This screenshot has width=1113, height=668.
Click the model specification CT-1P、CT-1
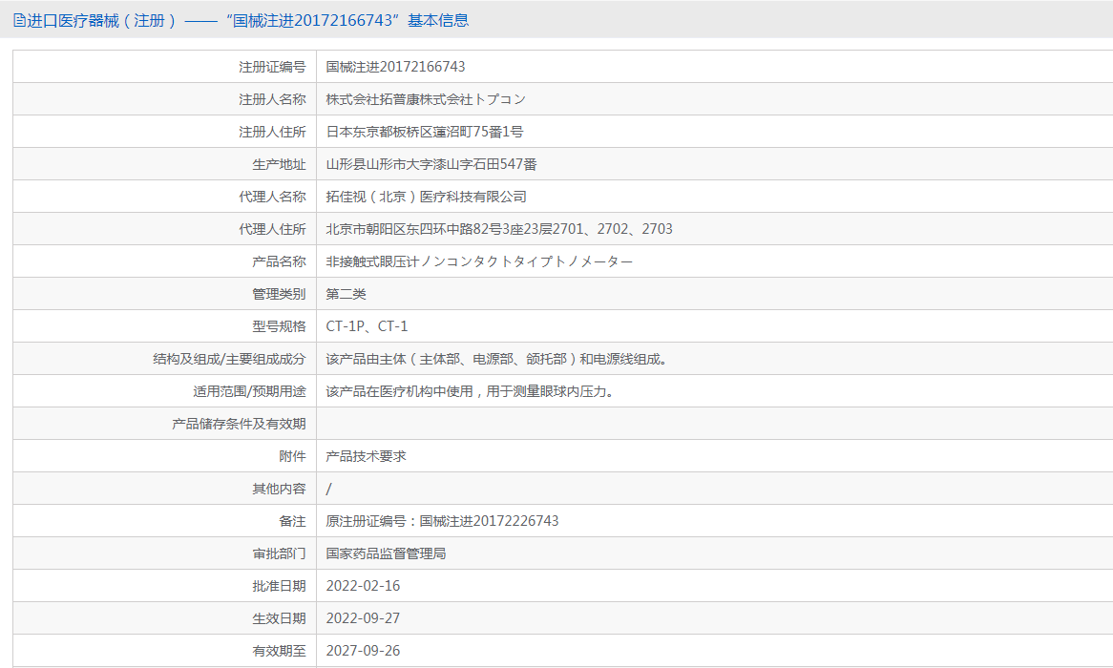(x=367, y=326)
